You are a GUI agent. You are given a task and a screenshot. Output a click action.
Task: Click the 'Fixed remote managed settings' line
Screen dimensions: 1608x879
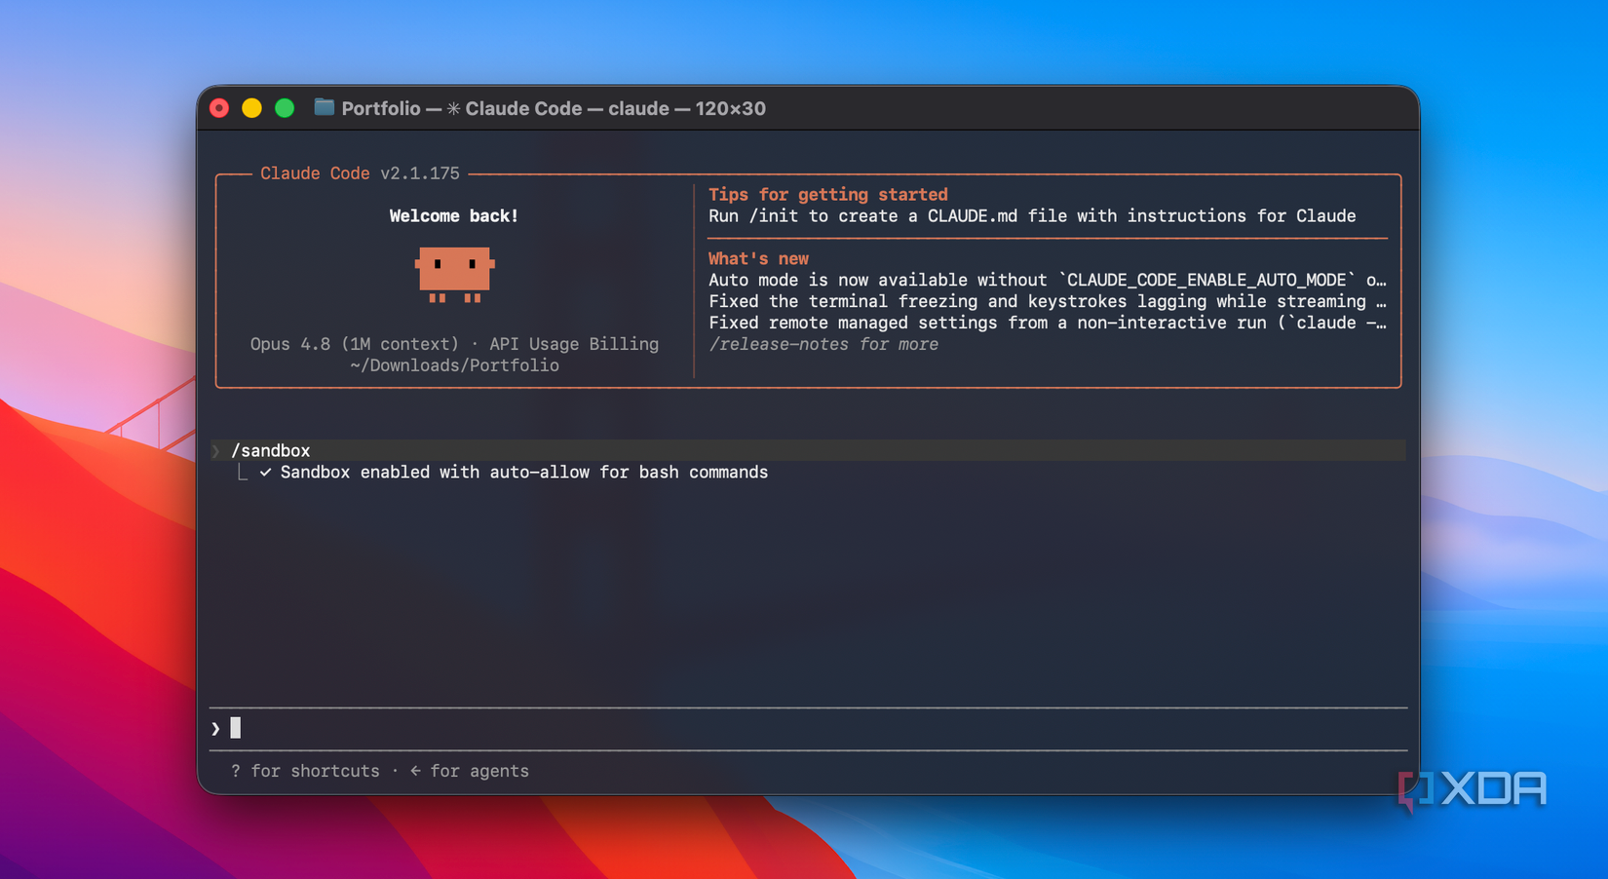[x=1048, y=324]
